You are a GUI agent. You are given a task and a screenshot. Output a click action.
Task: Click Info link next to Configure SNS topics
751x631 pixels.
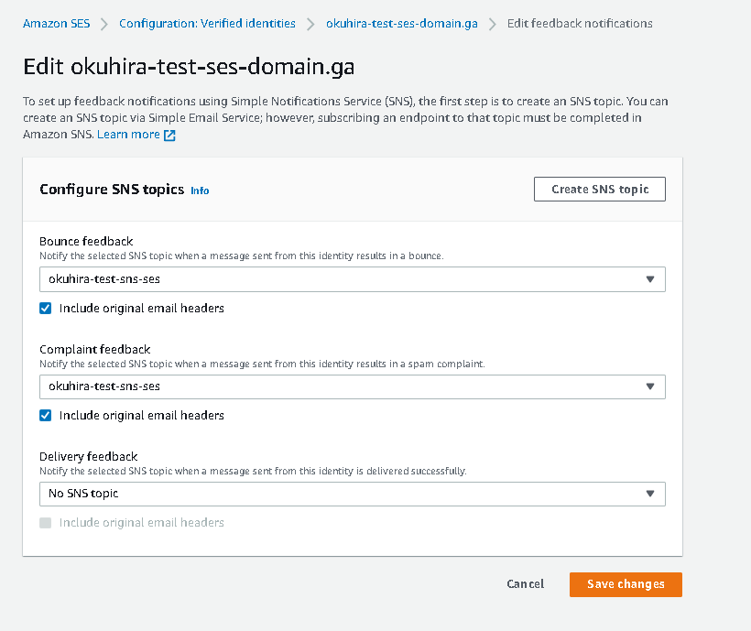click(x=200, y=190)
